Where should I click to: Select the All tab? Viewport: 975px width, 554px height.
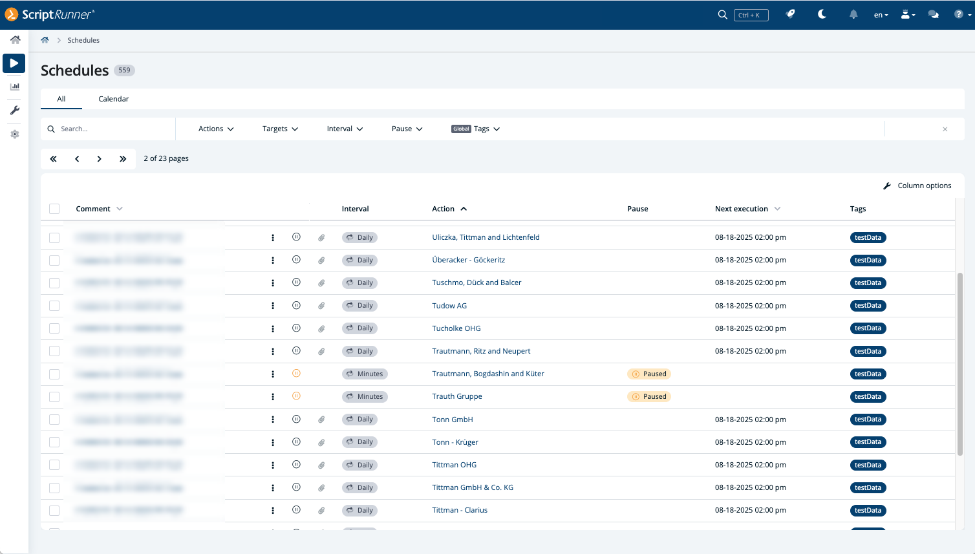[61, 99]
